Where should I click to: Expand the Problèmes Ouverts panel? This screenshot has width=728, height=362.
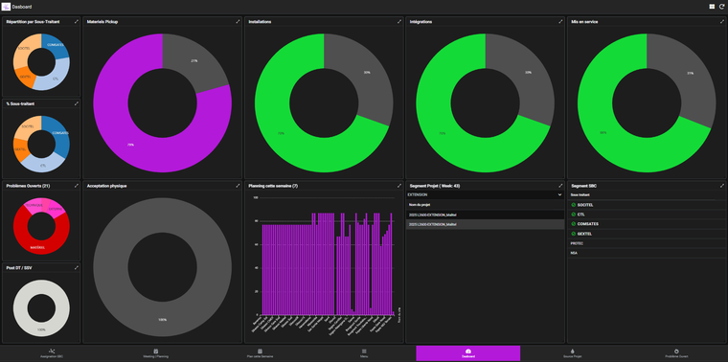tap(77, 186)
